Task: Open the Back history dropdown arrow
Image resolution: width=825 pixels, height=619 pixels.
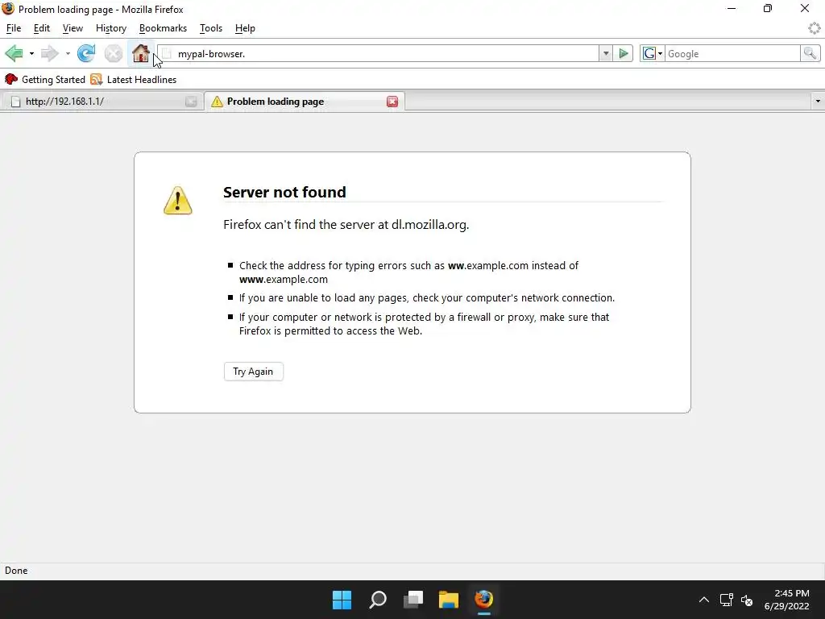Action: point(31,54)
